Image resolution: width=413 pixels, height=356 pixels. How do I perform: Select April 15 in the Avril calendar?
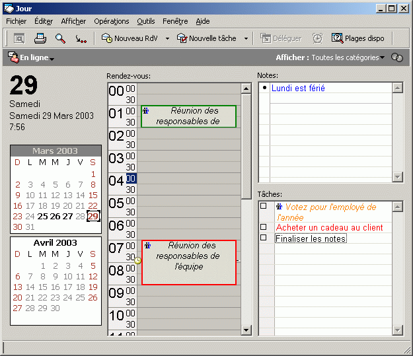(x=43, y=287)
